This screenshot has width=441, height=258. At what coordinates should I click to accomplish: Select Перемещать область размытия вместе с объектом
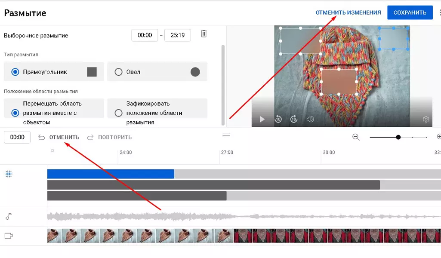point(54,113)
